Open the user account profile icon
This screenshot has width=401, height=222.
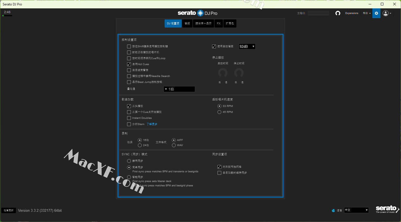(386, 13)
